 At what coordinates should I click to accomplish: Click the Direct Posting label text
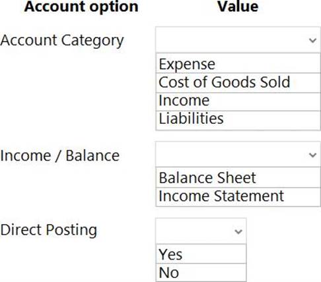point(49,231)
